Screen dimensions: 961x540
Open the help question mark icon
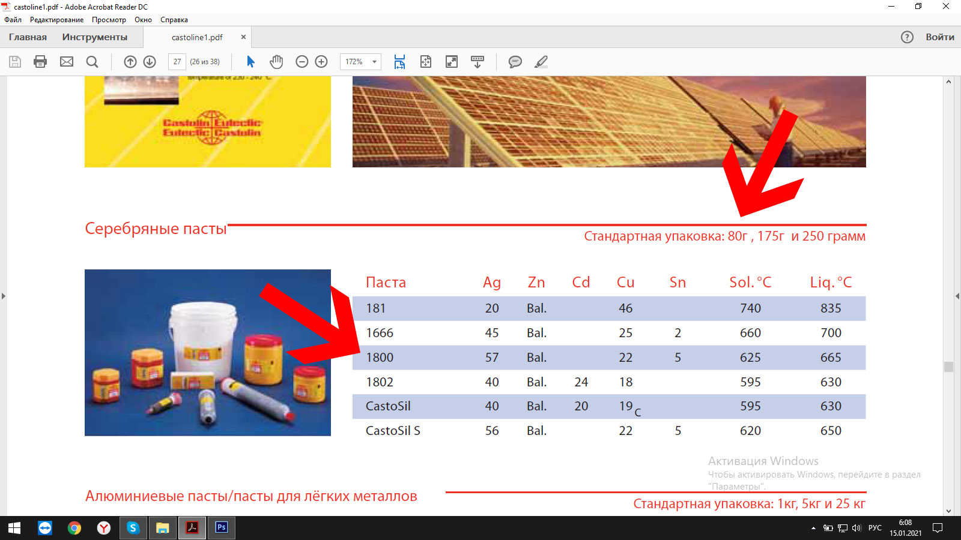click(x=907, y=37)
